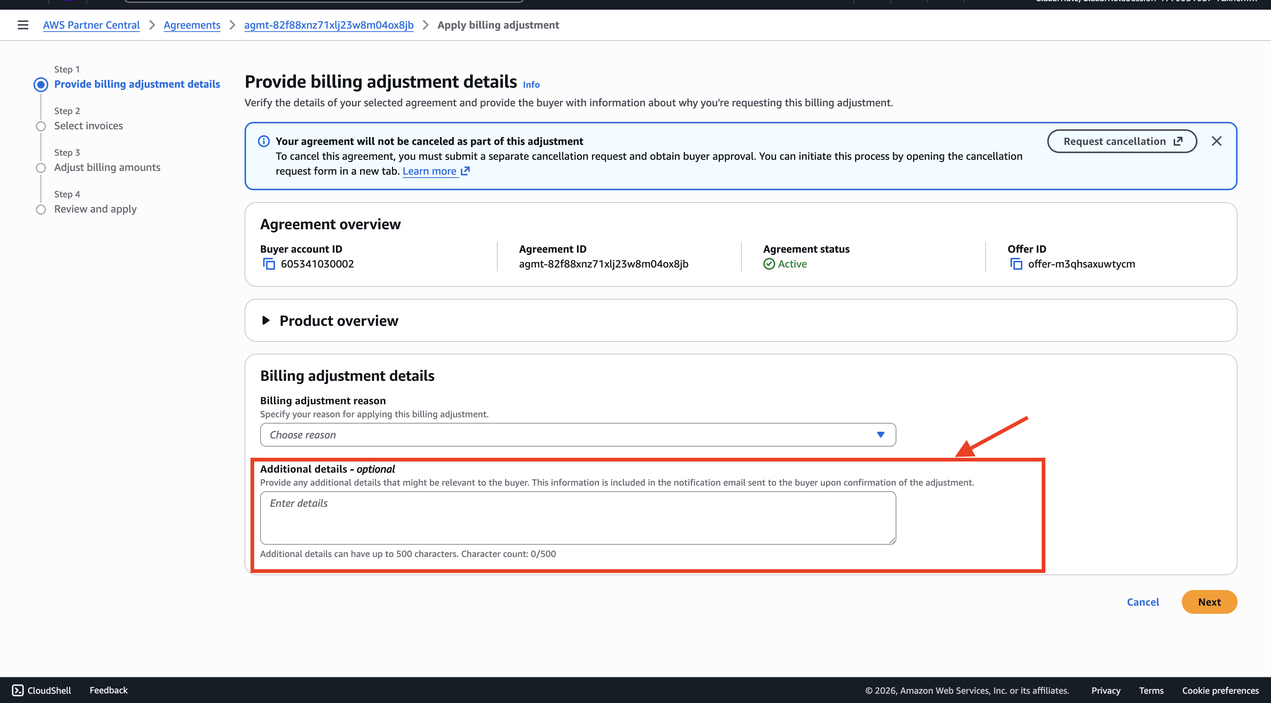Select Step 1 Provide billing adjustment details

[137, 84]
